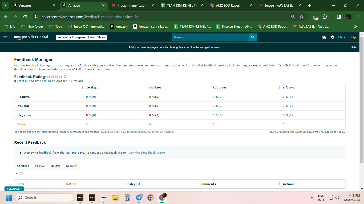Open the Immeritus Enterprise account switcher
Image resolution: width=364 pixels, height=204 pixels.
click(x=81, y=37)
